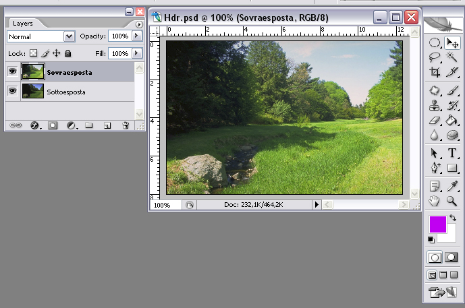Click the purple foreground color swatch

pos(437,224)
